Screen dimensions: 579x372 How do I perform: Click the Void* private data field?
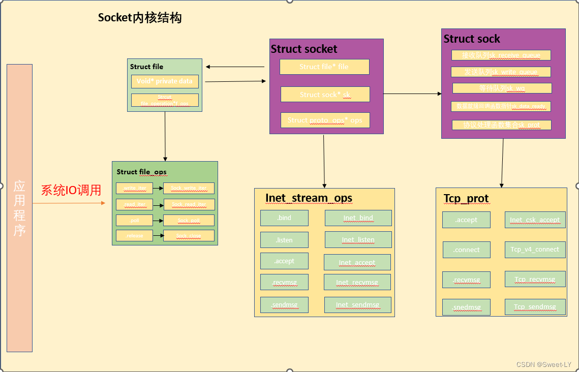click(x=165, y=81)
